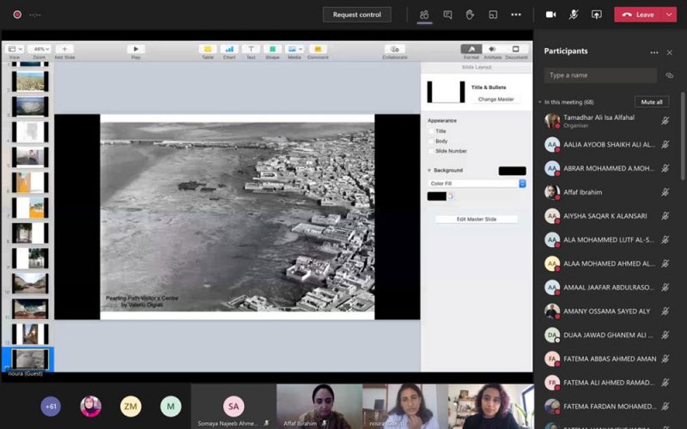Toggle mic icon for ABRAR MOHAMMED
This screenshot has height=429, width=687.
665,168
